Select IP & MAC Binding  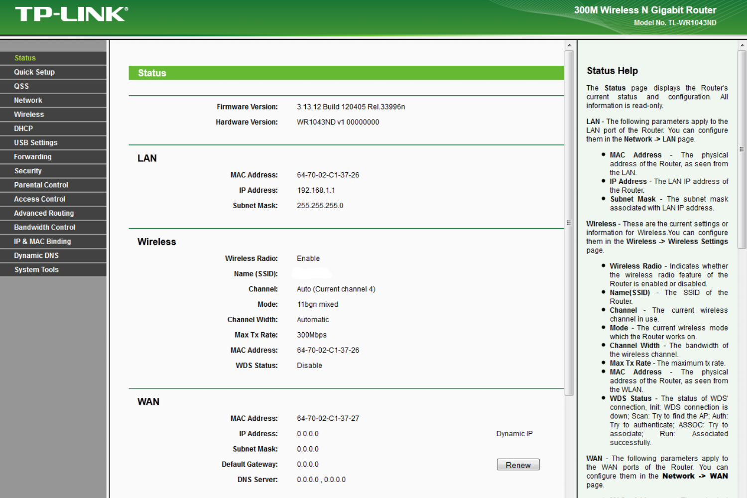click(x=42, y=242)
